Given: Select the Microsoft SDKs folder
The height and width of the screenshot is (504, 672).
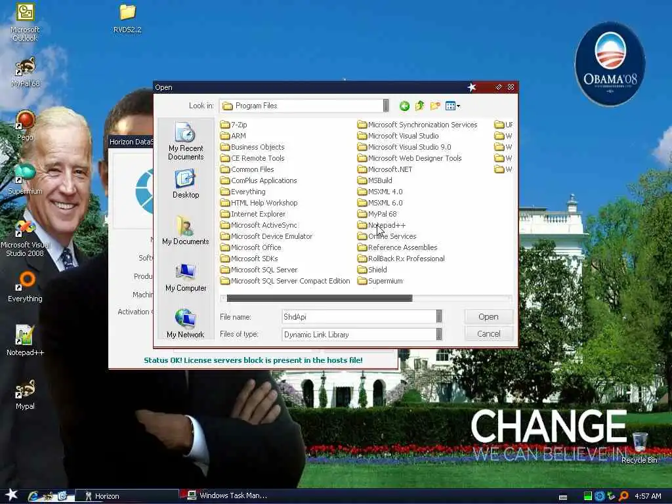Looking at the screenshot, I should (249, 259).
